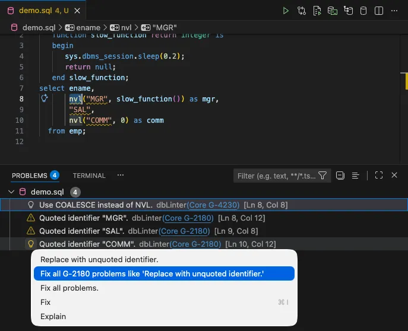Click the compare changes icon in editor toolbar
This screenshot has width=408, height=331.
coord(302,11)
